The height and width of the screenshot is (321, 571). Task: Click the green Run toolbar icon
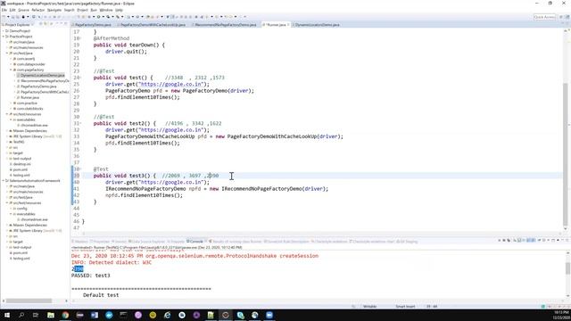[x=99, y=17]
